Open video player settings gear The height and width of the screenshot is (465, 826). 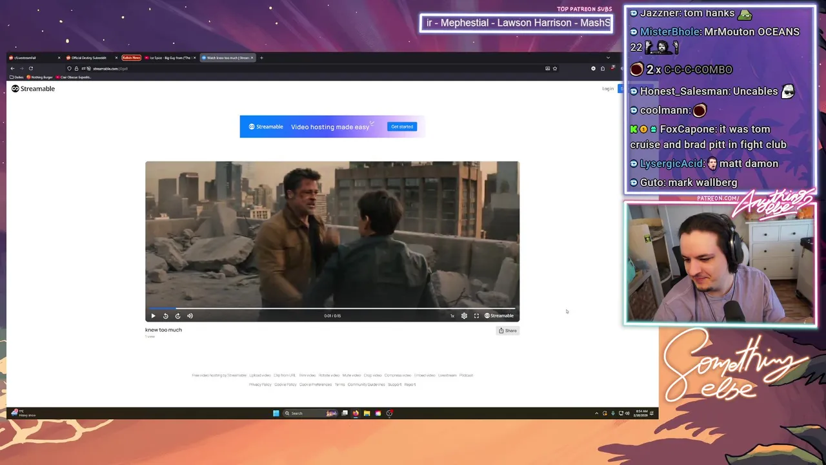pos(464,316)
